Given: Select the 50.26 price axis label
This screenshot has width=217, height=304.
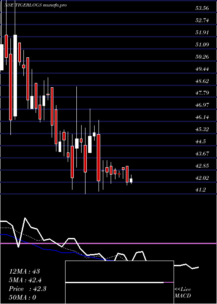Looking at the screenshot, I should pos(202,56).
